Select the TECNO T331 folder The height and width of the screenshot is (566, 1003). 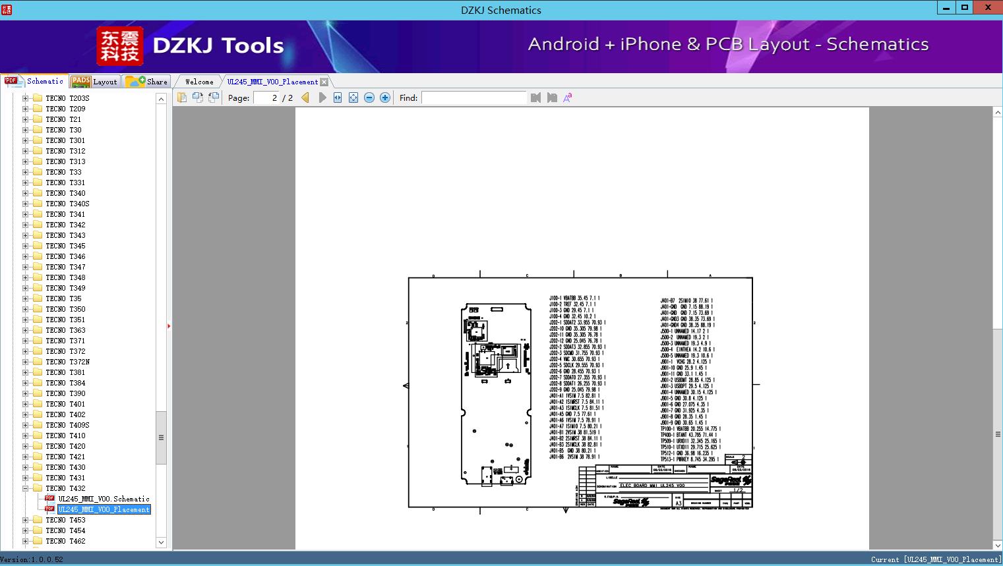pos(65,183)
